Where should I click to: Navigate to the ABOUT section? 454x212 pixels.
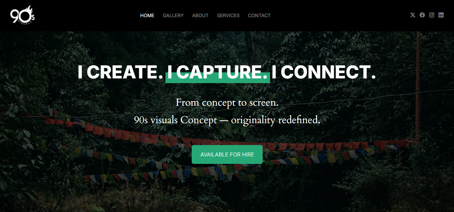(x=200, y=15)
